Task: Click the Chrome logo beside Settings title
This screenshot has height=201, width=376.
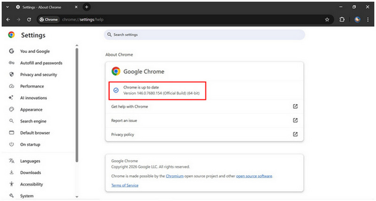Action: click(x=11, y=35)
